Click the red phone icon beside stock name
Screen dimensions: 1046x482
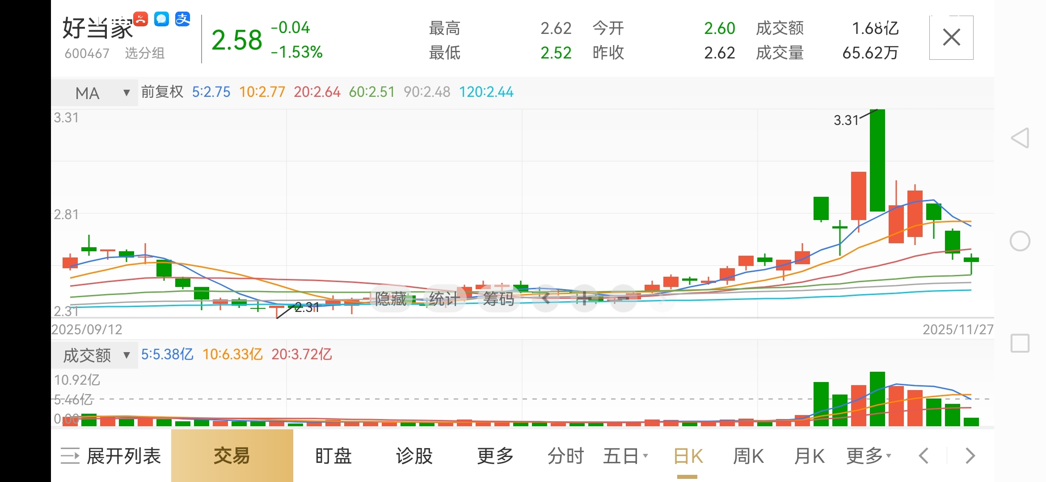[140, 19]
